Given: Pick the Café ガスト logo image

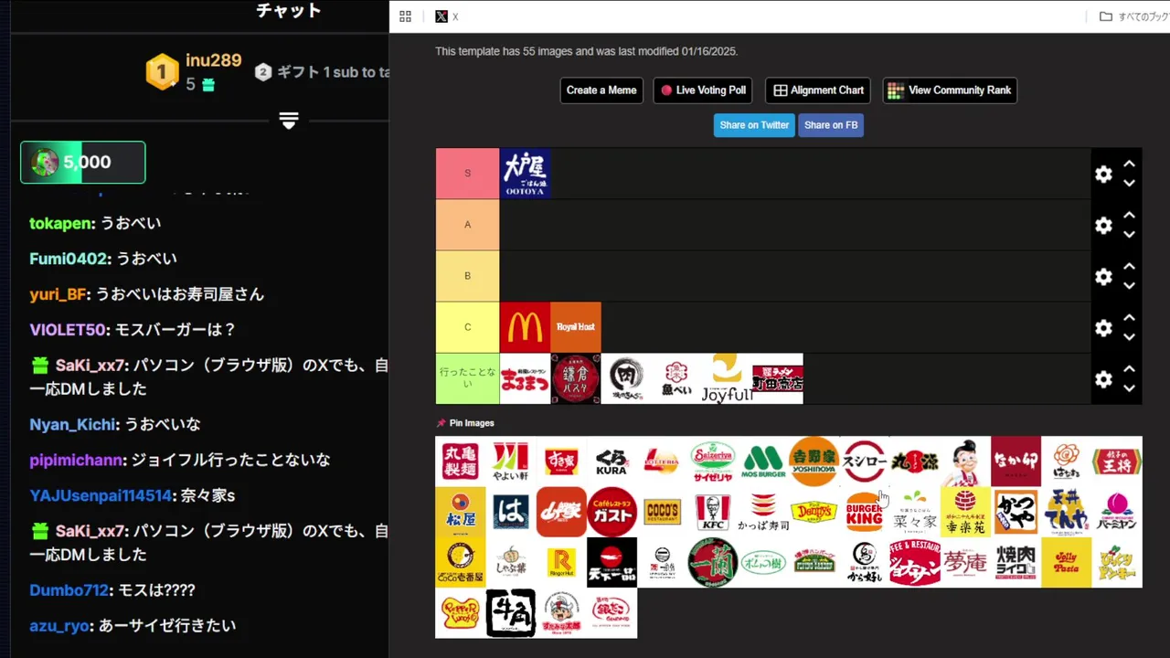Looking at the screenshot, I should point(612,512).
